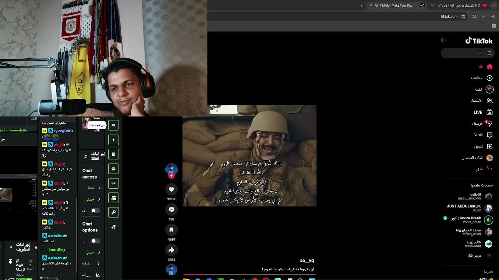Viewport: 499px width, 280px height.
Task: Open followed account JUST ABDULMALIK
Action: [x=470, y=208]
